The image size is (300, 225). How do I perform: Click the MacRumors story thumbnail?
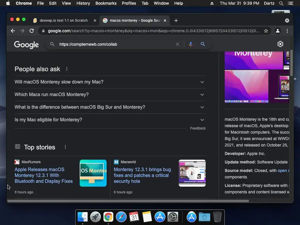(93, 173)
